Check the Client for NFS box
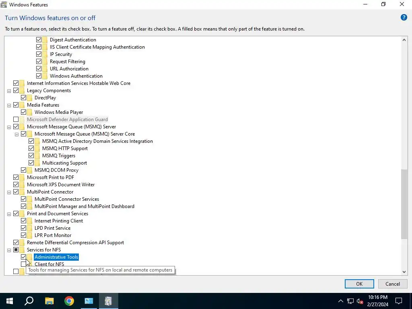This screenshot has height=309, width=412. point(23,264)
